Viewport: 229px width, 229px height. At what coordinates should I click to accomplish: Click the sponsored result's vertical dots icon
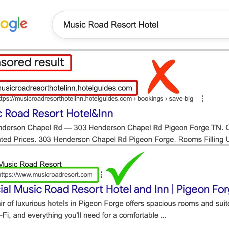tap(202, 99)
